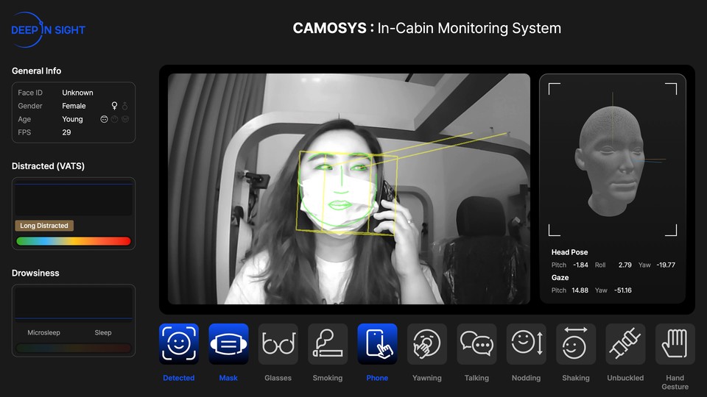Click the Long Distracted status badge
The image size is (707, 397).
point(45,226)
